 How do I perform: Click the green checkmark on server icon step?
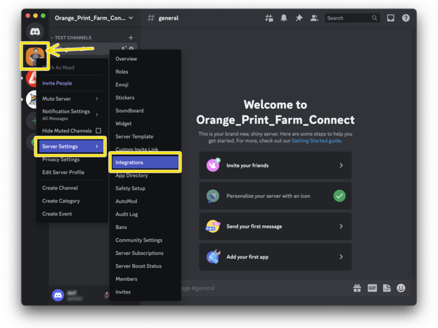340,194
